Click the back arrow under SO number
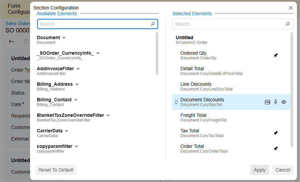Viewport: 300px width, 182px height. tap(11, 42)
